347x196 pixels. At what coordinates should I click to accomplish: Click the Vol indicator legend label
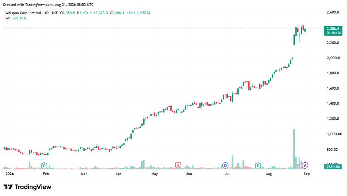pos(8,18)
